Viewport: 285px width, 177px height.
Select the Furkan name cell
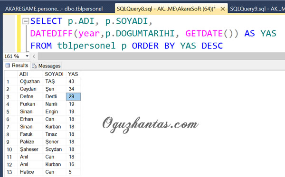point(30,104)
